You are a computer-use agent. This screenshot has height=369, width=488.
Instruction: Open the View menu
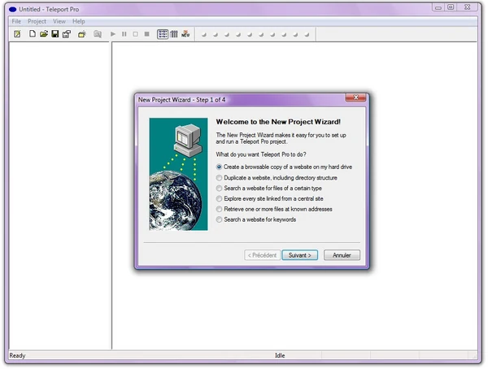59,21
